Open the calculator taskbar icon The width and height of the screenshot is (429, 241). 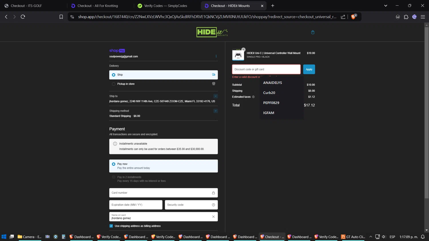click(x=63, y=237)
